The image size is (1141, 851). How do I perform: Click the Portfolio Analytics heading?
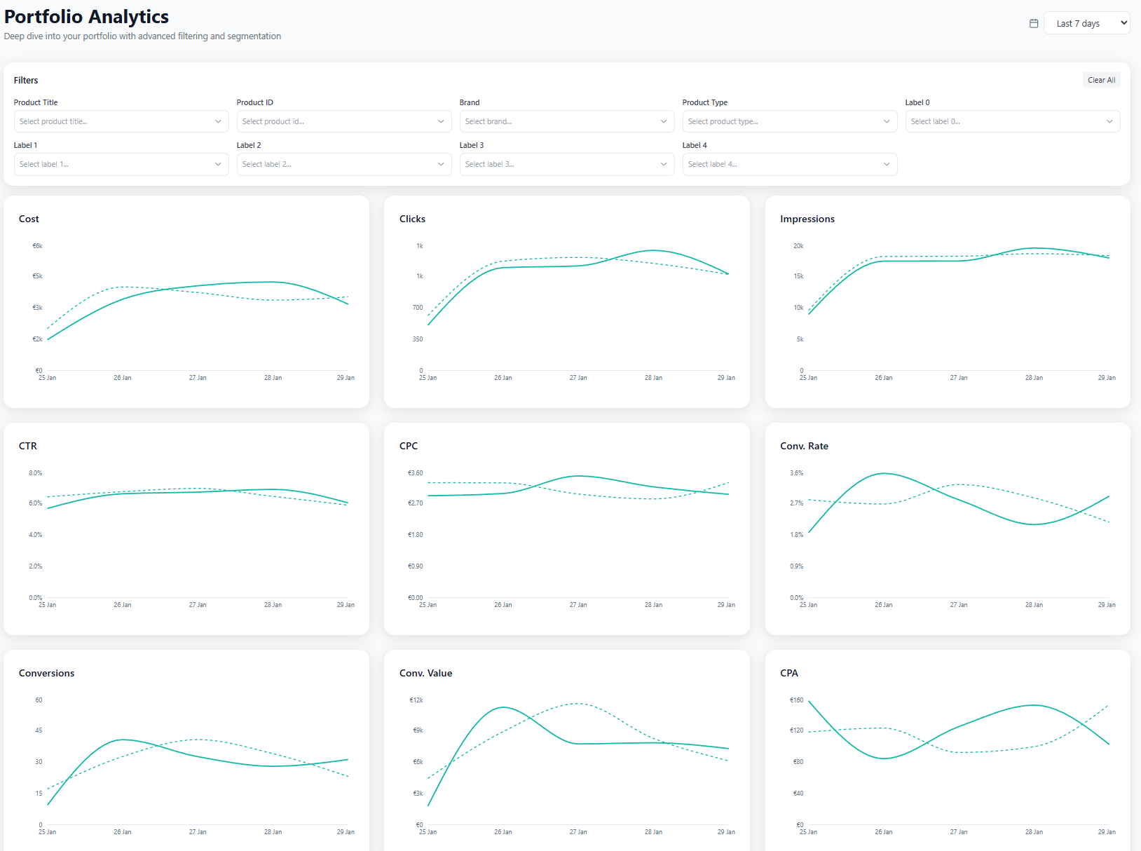click(x=86, y=16)
